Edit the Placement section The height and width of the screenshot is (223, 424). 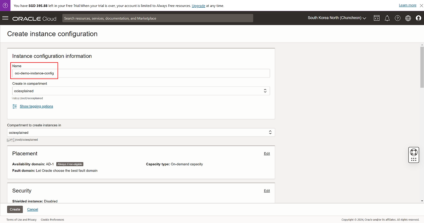[x=267, y=154]
